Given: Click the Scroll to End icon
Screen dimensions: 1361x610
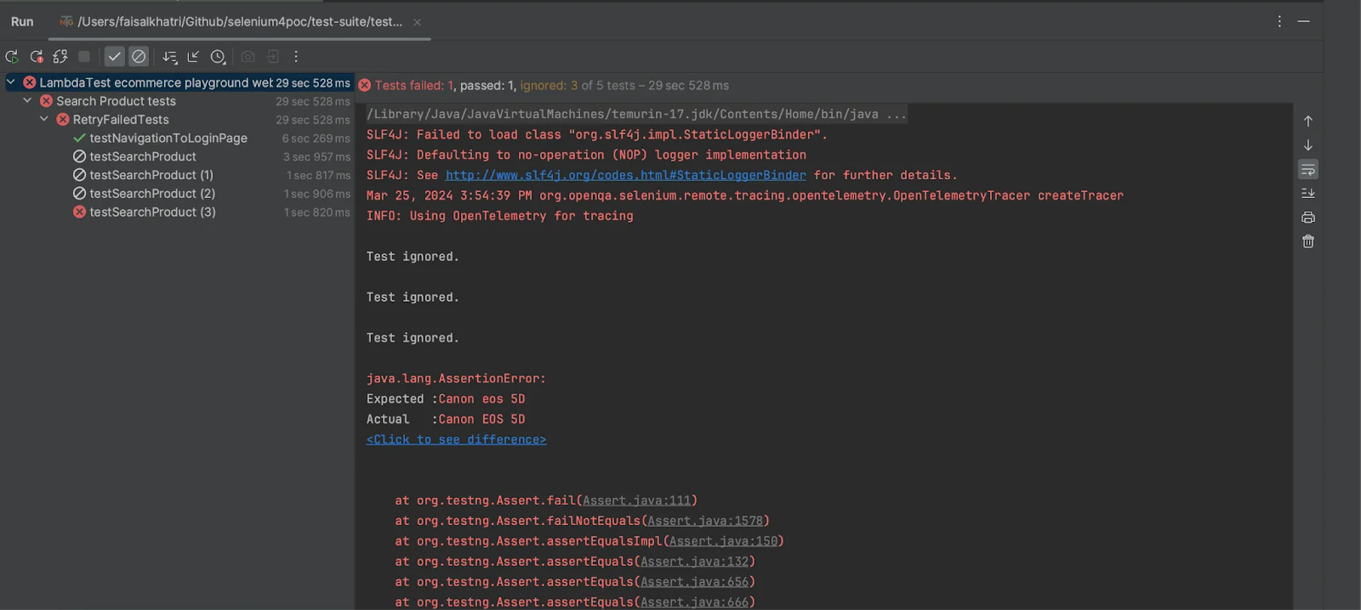Looking at the screenshot, I should 1308,194.
